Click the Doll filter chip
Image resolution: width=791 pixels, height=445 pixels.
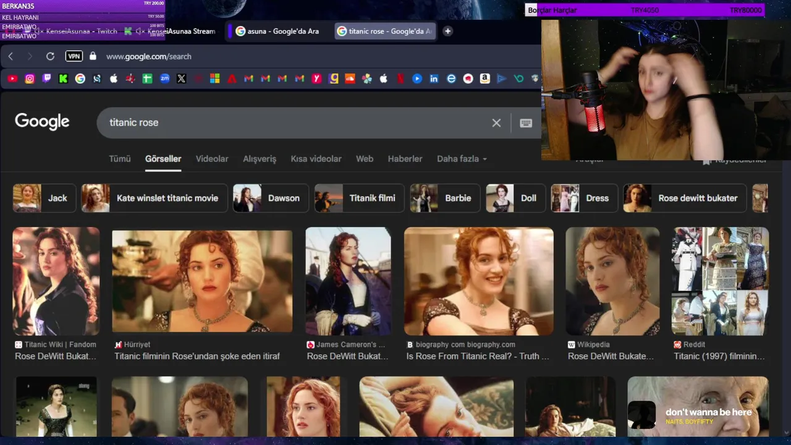pos(515,198)
